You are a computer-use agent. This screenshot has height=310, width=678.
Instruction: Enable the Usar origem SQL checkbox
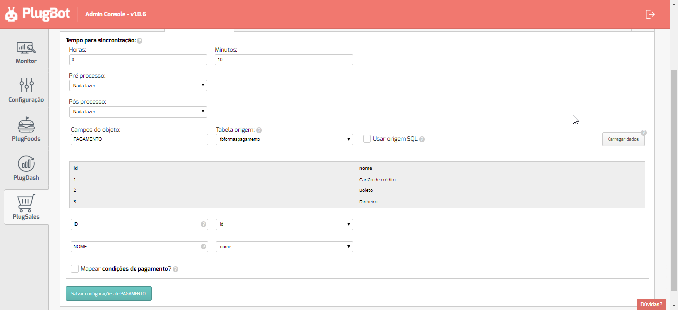pos(367,139)
